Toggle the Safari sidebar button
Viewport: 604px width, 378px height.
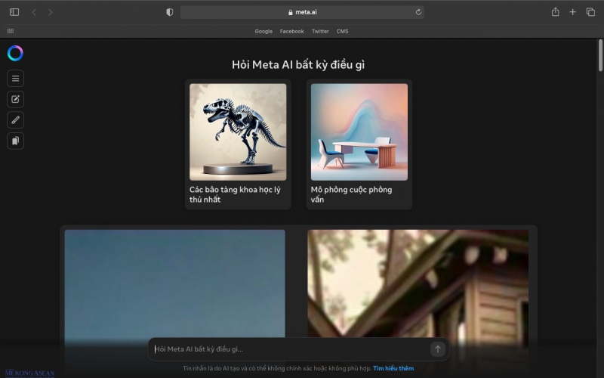pyautogui.click(x=14, y=12)
